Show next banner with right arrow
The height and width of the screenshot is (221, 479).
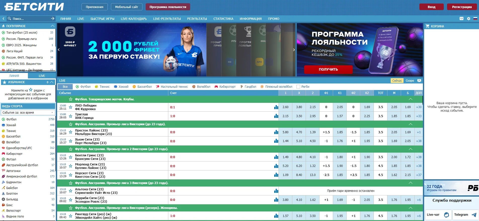pyautogui.click(x=294, y=50)
